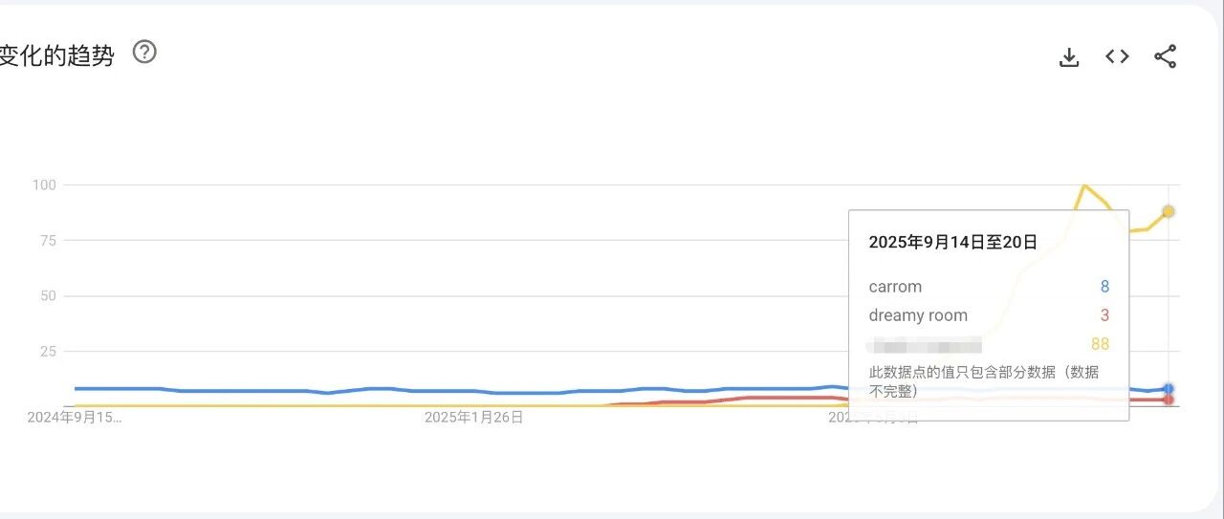Click the 变化的趋势 section title
Image resolution: width=1224 pixels, height=519 pixels.
pyautogui.click(x=56, y=55)
